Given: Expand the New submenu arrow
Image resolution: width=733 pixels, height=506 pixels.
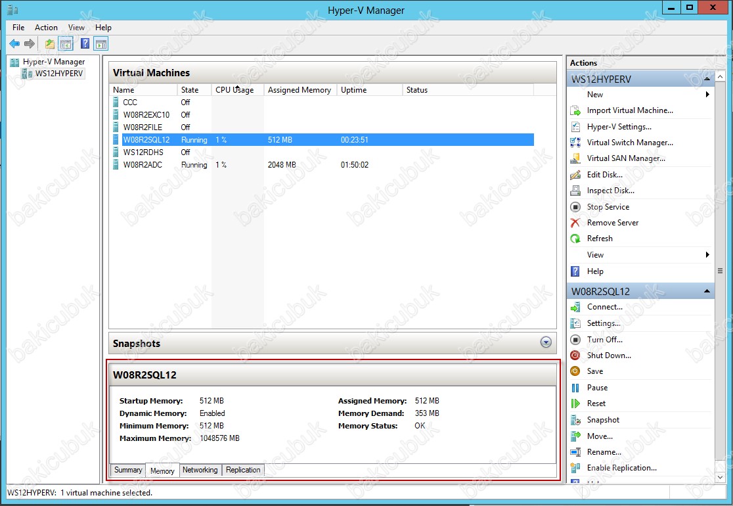Looking at the screenshot, I should point(707,95).
